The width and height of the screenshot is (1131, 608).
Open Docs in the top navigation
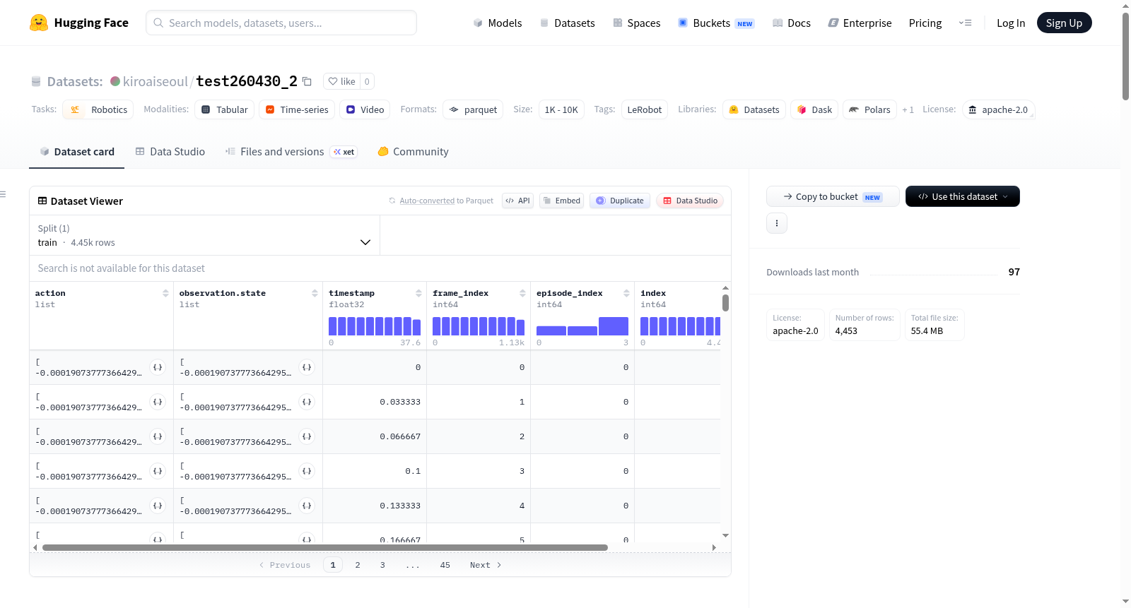(x=791, y=23)
